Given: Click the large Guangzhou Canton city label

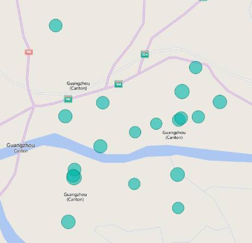Looking at the screenshot, I should coord(21,148).
